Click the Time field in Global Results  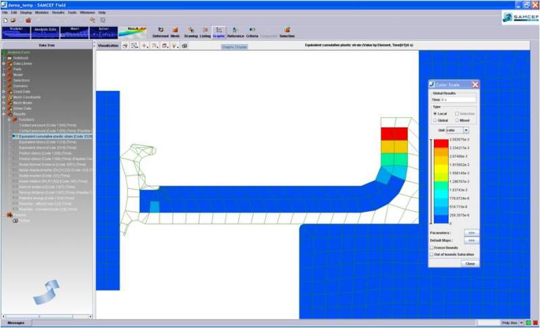pos(458,100)
